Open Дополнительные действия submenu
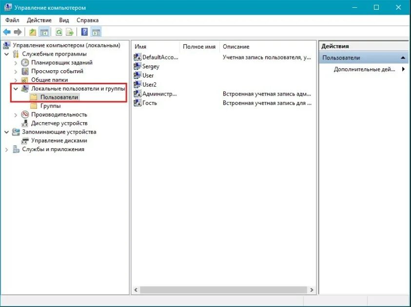The height and width of the screenshot is (307, 411). [x=370, y=69]
